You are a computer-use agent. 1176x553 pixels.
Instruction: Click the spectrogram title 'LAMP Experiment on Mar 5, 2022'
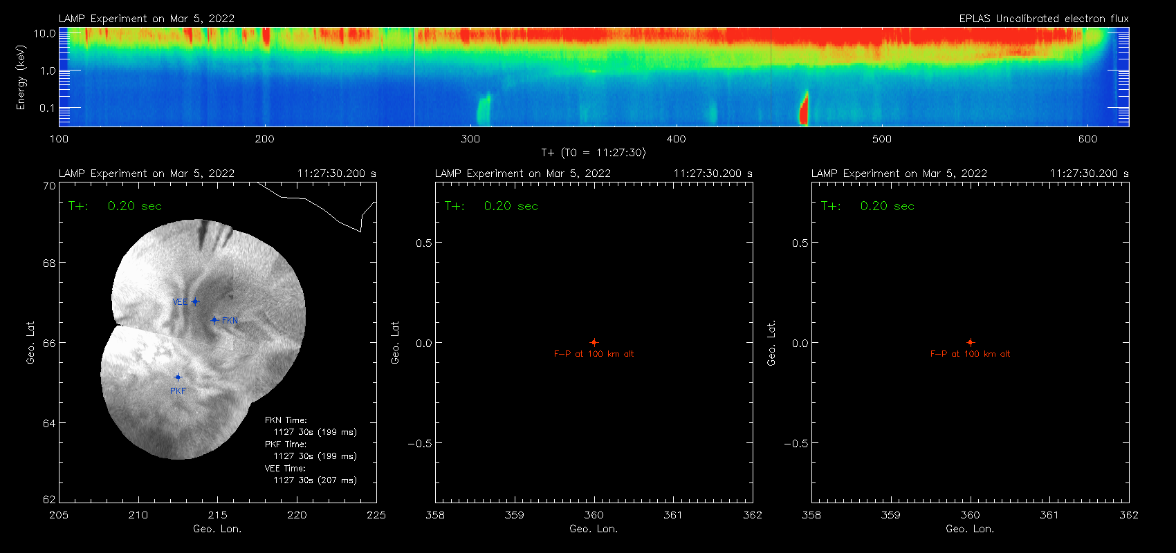(147, 19)
